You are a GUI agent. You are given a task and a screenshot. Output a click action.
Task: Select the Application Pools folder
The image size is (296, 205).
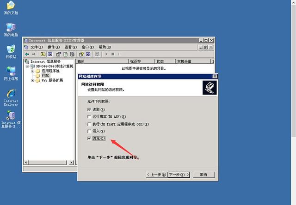pyautogui.click(x=50, y=71)
